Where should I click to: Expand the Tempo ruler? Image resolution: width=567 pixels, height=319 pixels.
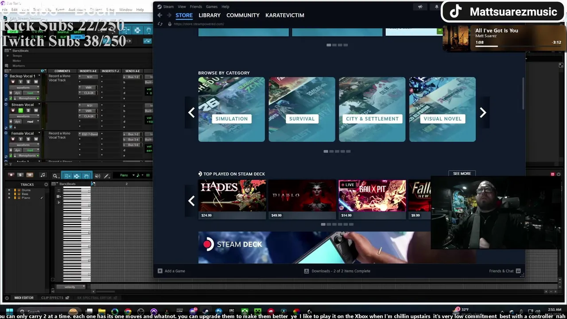(x=8, y=55)
